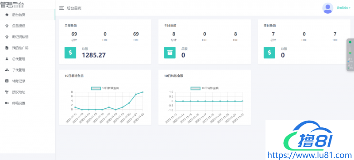Open 我的推广码 in the sidebar
The width and height of the screenshot is (354, 160).
tap(27, 48)
